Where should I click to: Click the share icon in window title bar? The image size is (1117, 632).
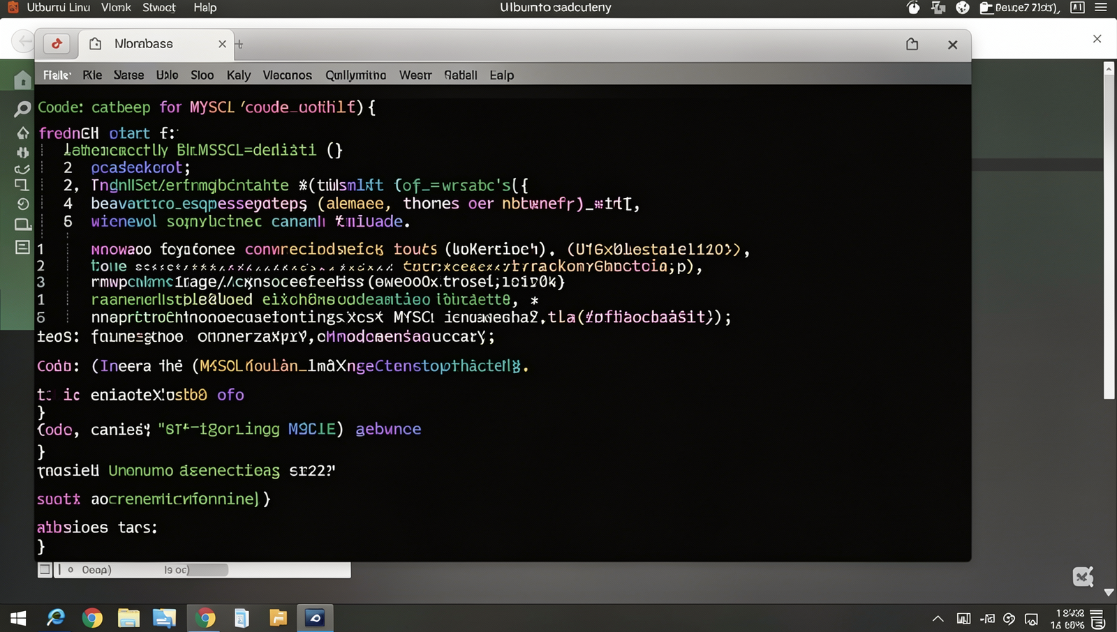coord(912,44)
